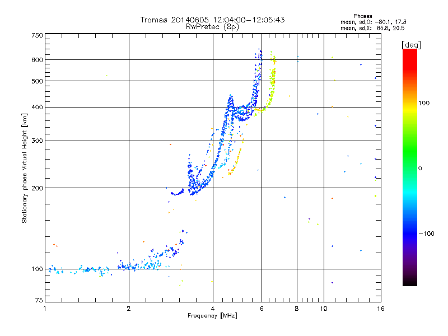Click the yellow-green X-mode trace near 6.5 MHz

(x=272, y=83)
